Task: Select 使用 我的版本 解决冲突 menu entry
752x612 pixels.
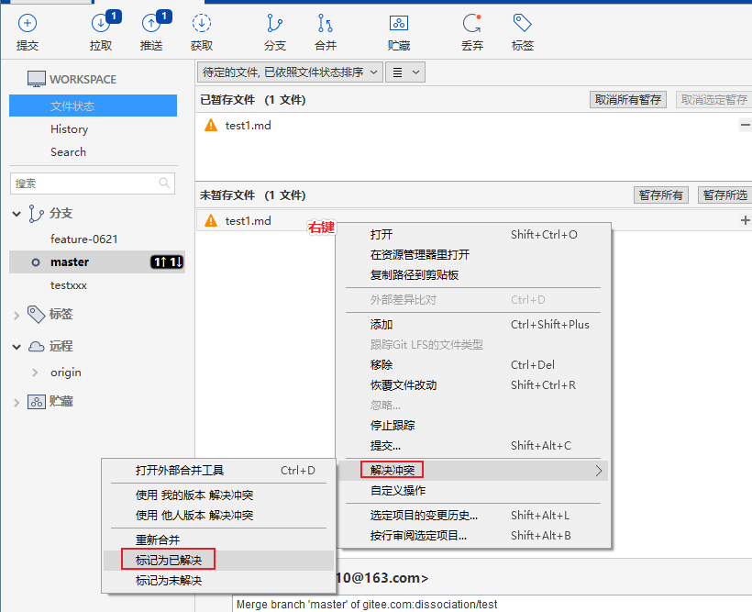Action: tap(194, 495)
